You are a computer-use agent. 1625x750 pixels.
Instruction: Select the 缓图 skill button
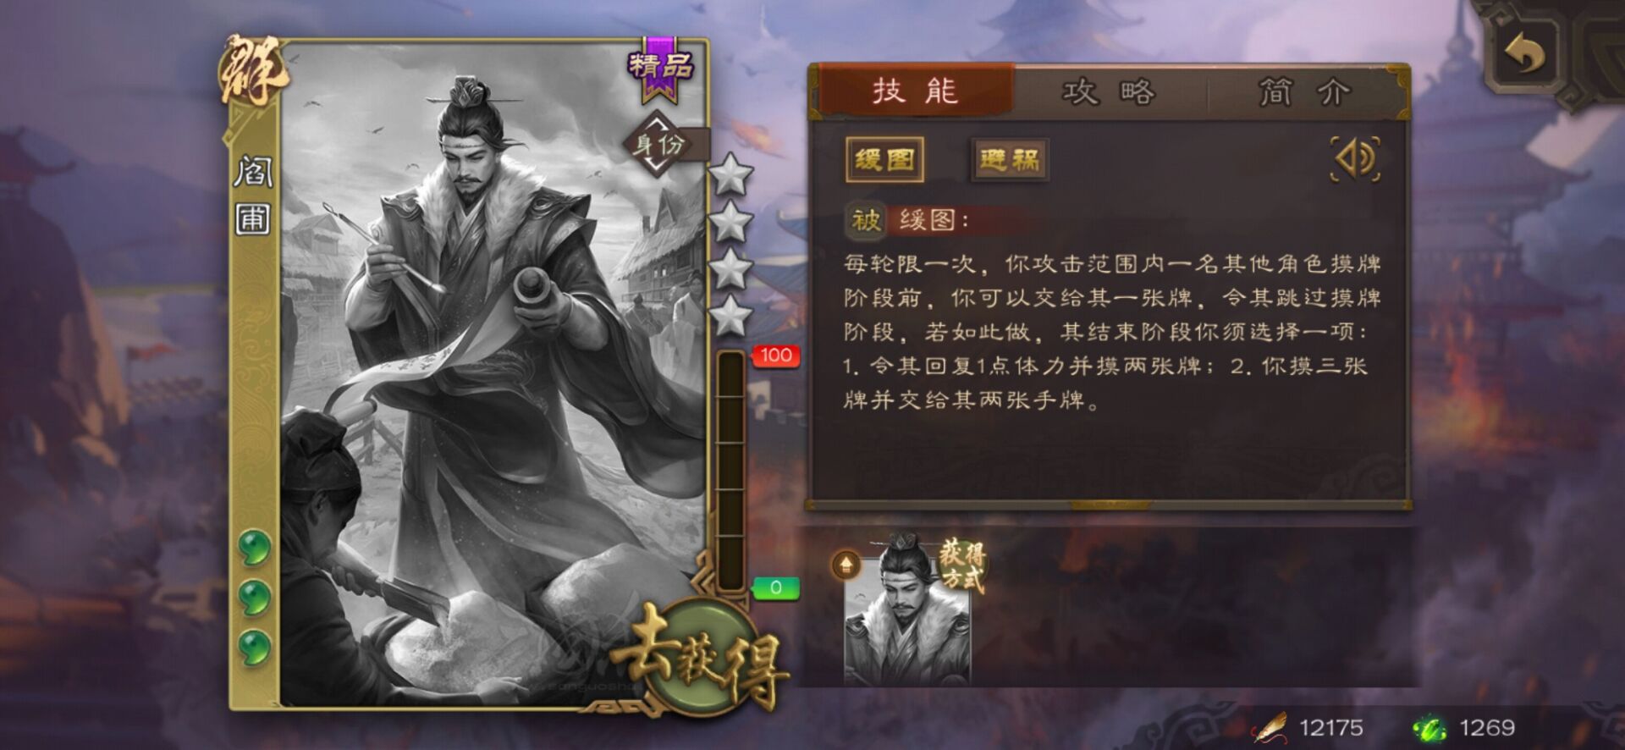[x=884, y=159]
